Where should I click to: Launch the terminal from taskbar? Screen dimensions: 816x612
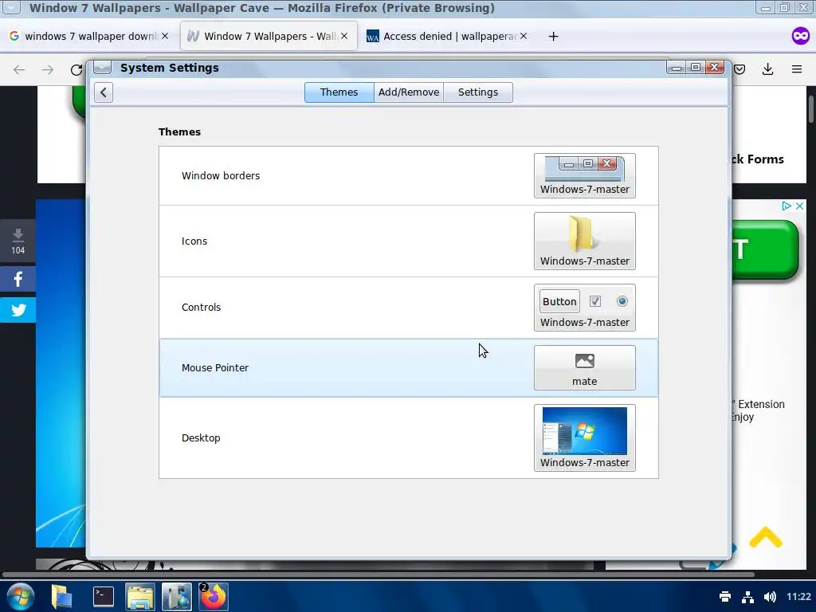tap(103, 596)
